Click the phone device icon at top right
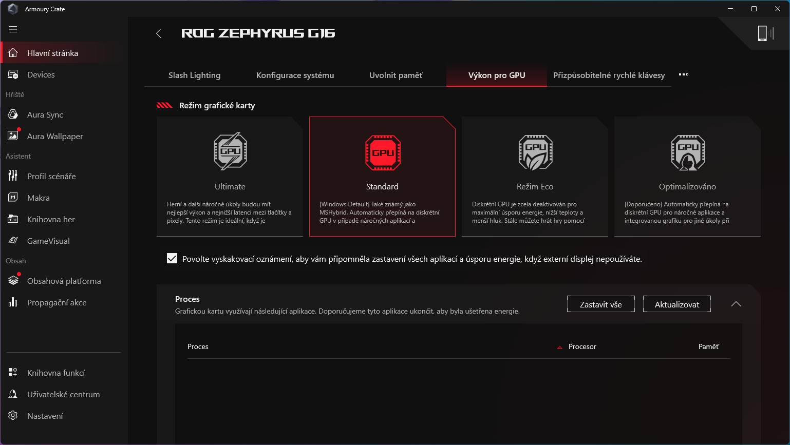 762,33
